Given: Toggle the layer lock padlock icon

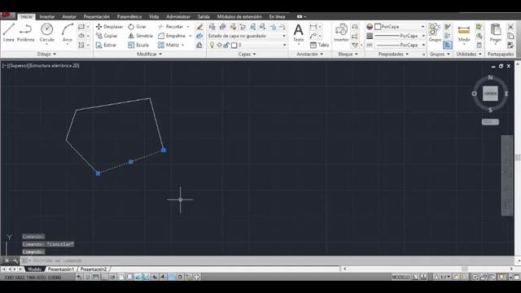Looking at the screenshot, I should click(x=226, y=45).
